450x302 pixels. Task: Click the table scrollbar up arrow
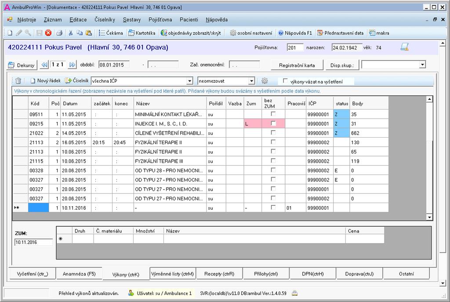coord(429,99)
